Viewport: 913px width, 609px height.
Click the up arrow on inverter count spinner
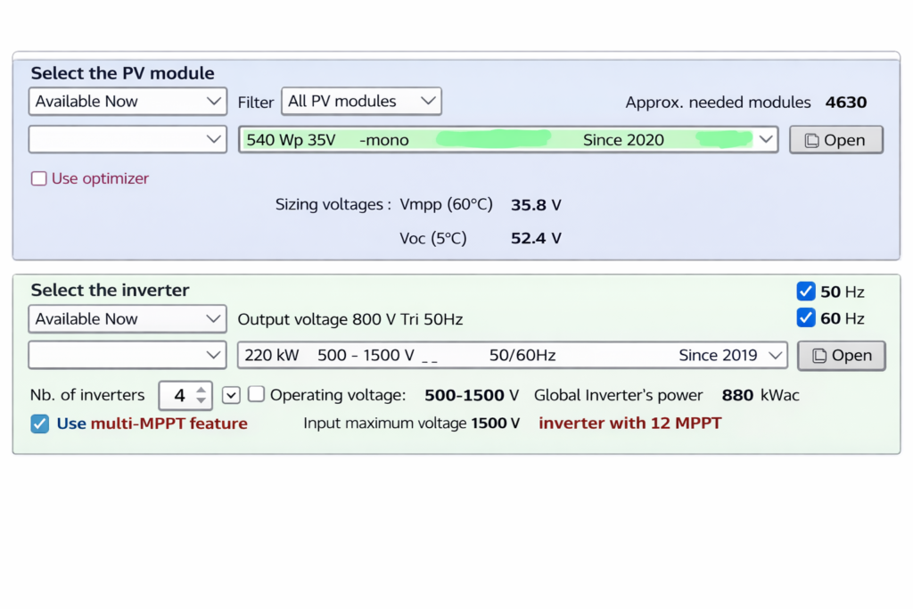click(202, 390)
